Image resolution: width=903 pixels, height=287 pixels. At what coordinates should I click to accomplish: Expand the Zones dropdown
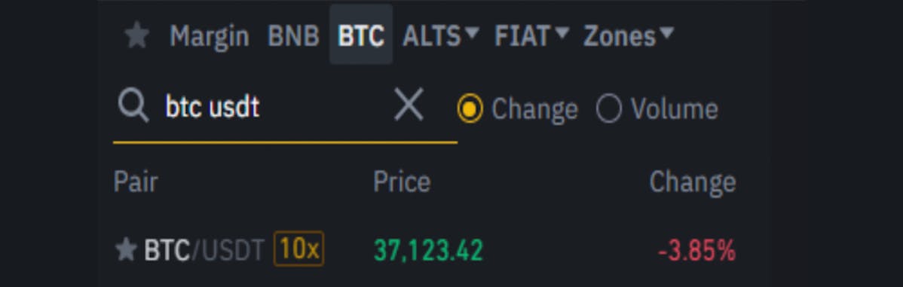pos(629,36)
